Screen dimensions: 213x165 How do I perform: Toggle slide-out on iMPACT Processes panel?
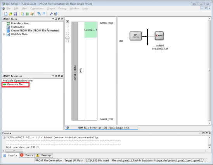[x=53, y=76]
